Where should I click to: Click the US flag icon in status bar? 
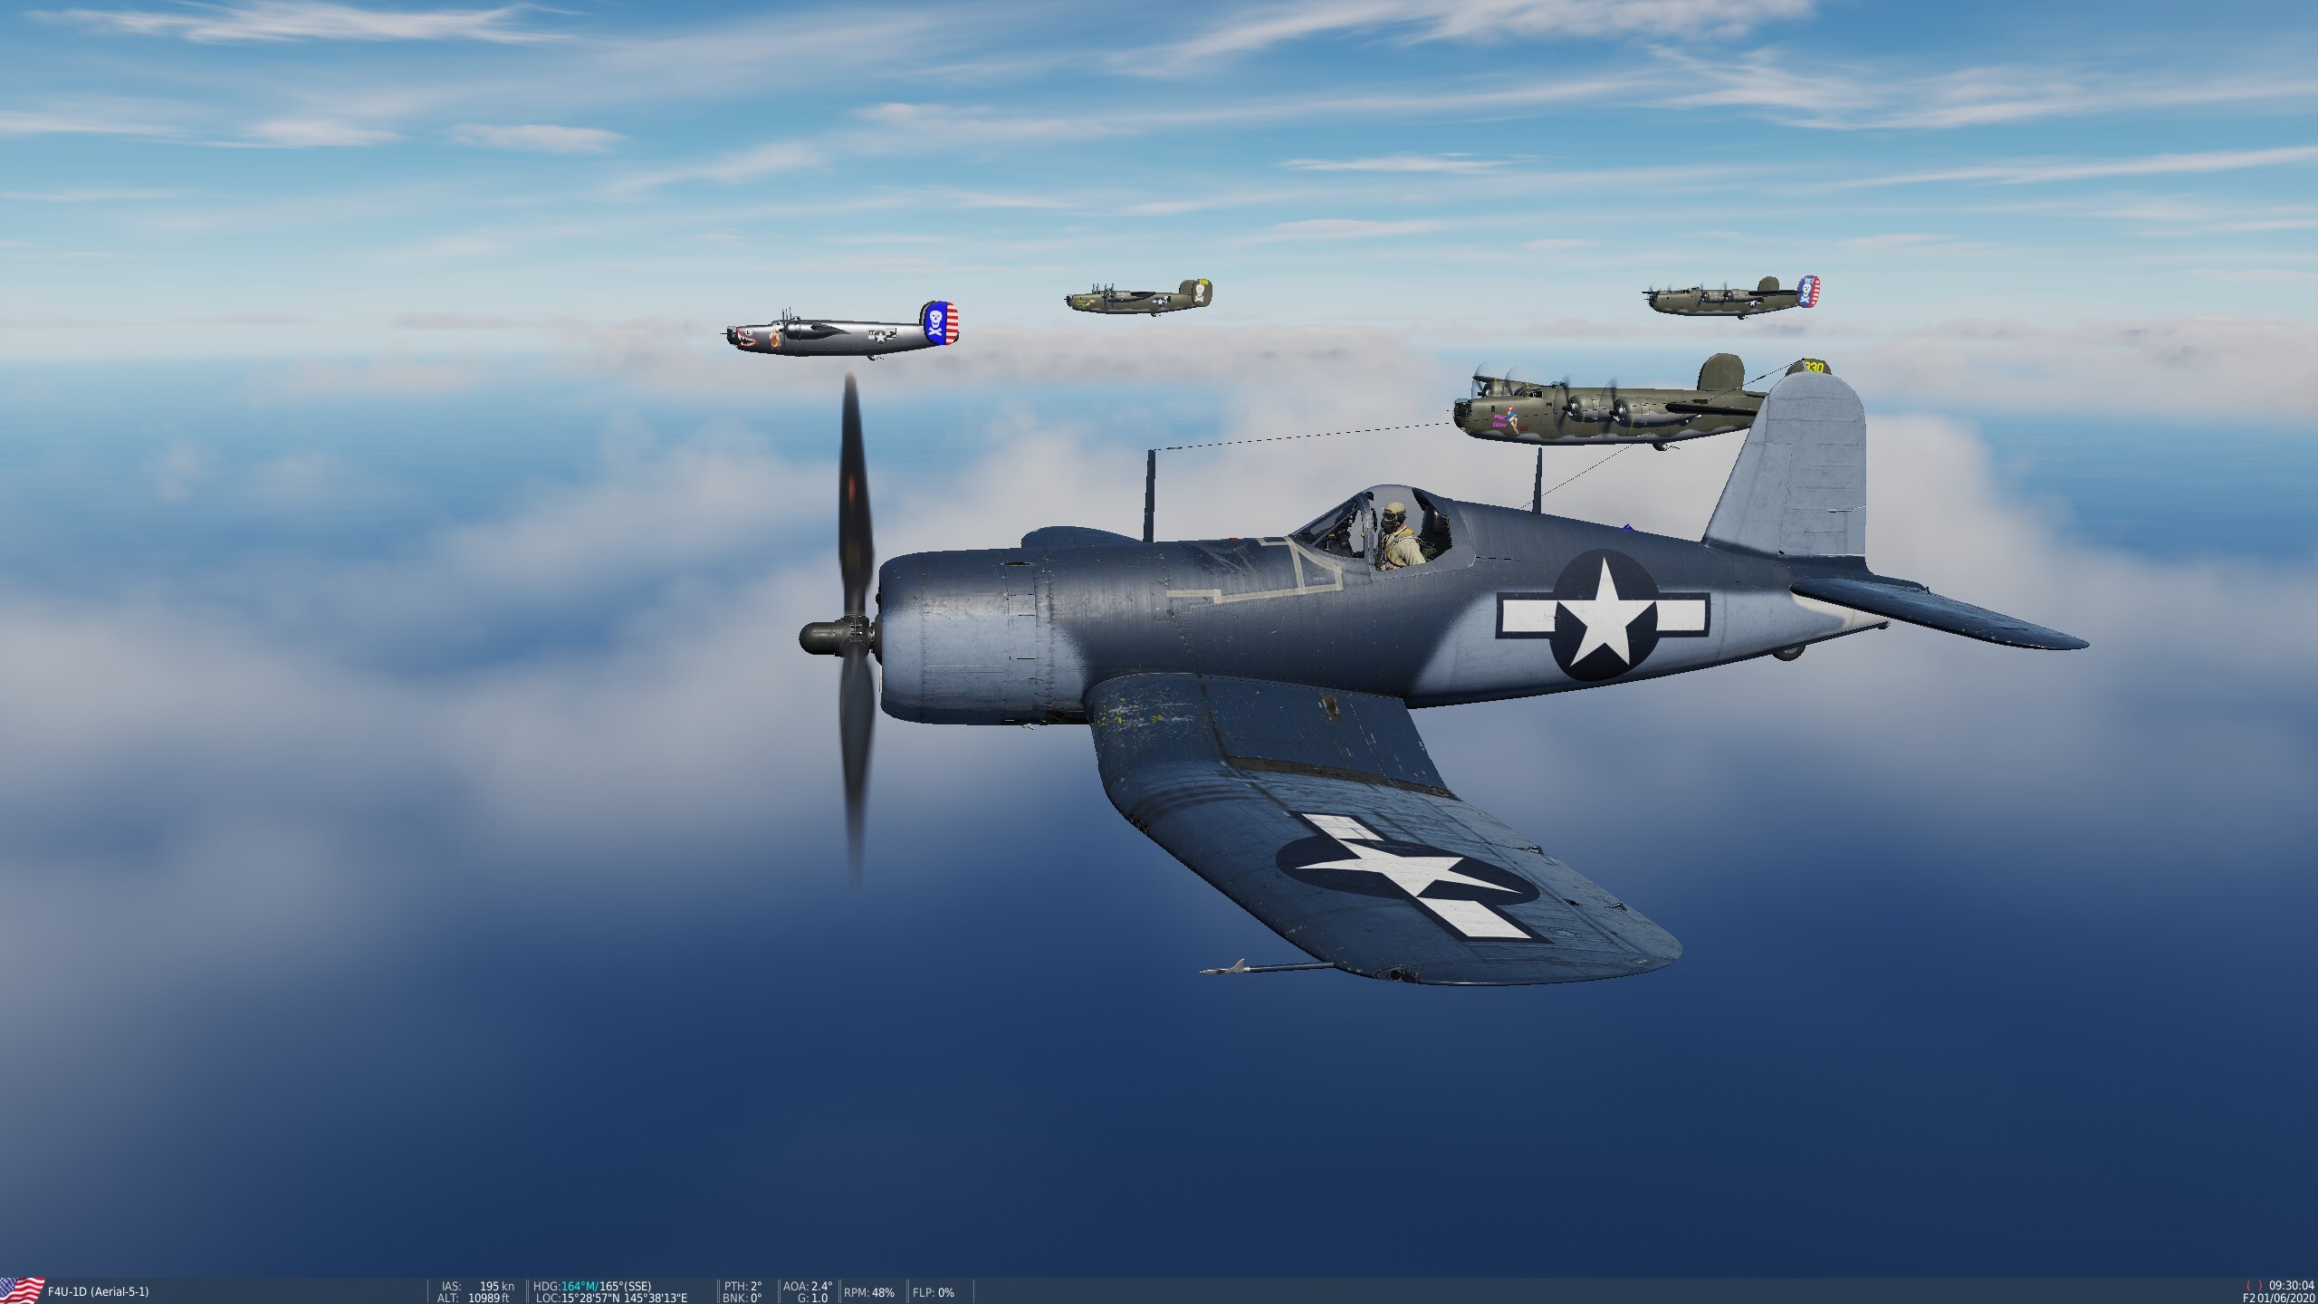pyautogui.click(x=23, y=1290)
